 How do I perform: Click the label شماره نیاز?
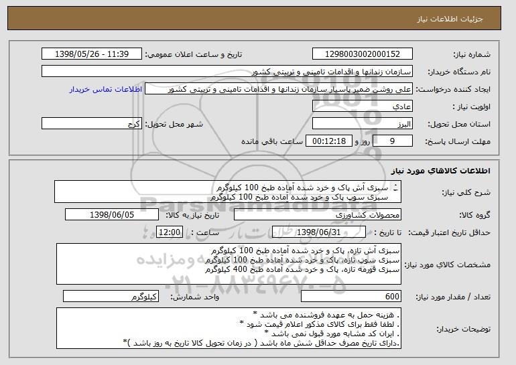tap(472, 54)
